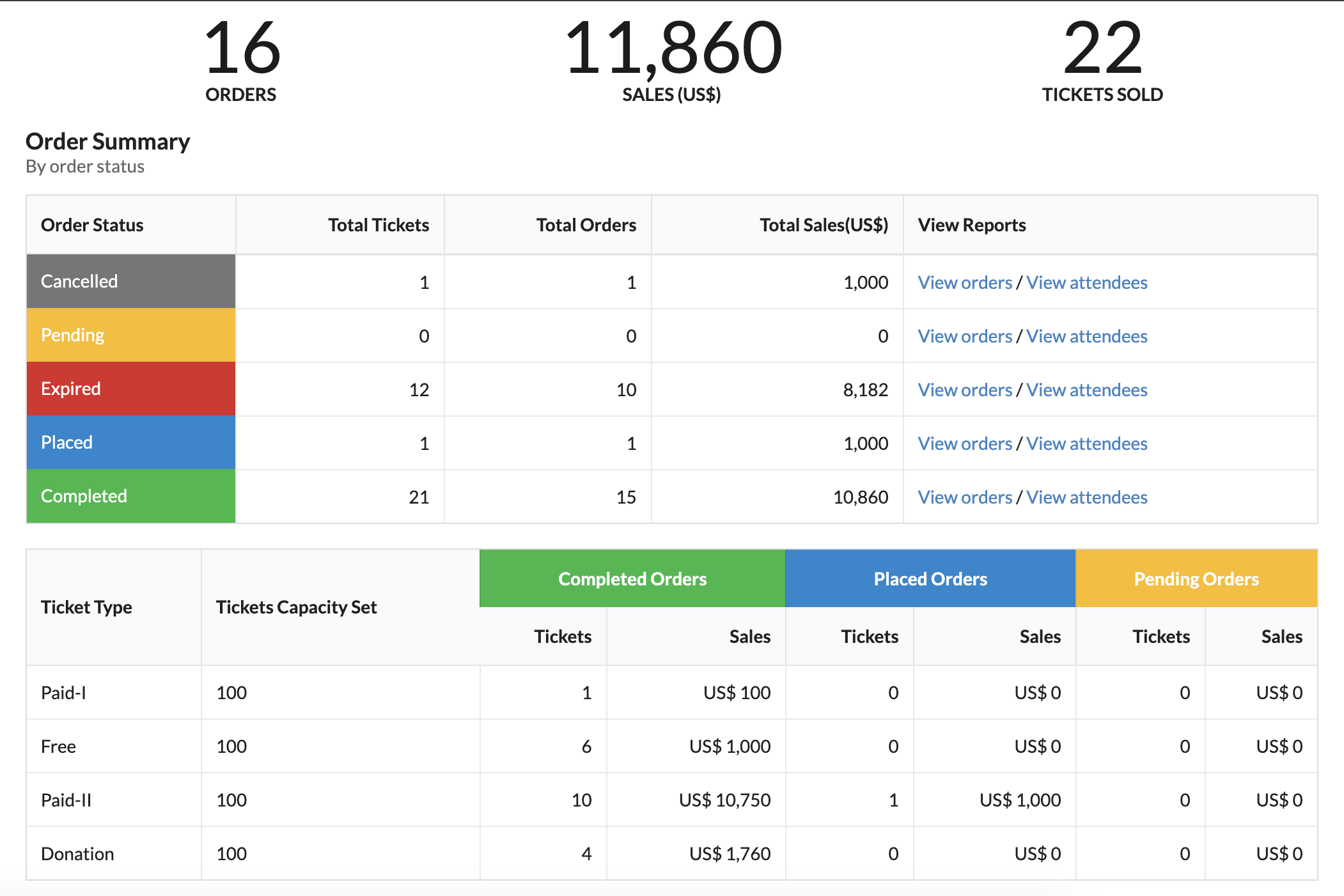1344x896 pixels.
Task: Open View attendees for Completed status
Action: coord(1086,497)
